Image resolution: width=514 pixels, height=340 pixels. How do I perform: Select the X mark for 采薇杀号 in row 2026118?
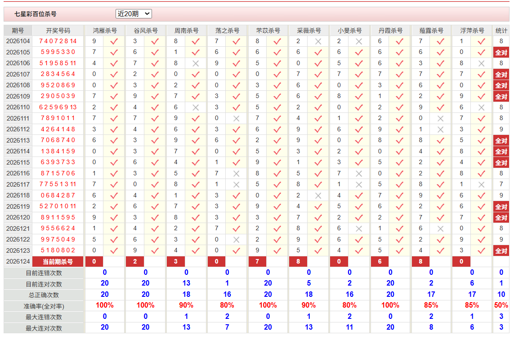click(318, 196)
